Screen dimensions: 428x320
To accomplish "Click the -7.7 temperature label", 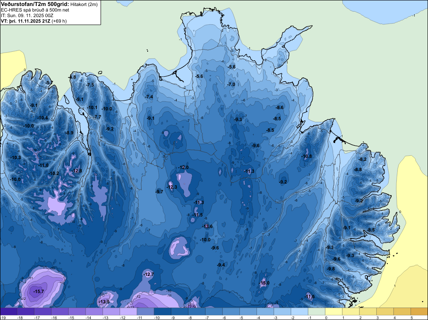I will 97,117.
